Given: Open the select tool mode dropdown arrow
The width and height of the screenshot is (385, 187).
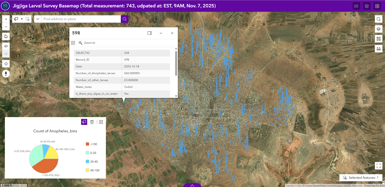Looking at the screenshot, I should (22, 19).
